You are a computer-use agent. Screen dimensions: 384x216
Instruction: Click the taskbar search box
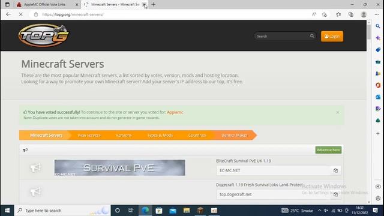point(62,211)
